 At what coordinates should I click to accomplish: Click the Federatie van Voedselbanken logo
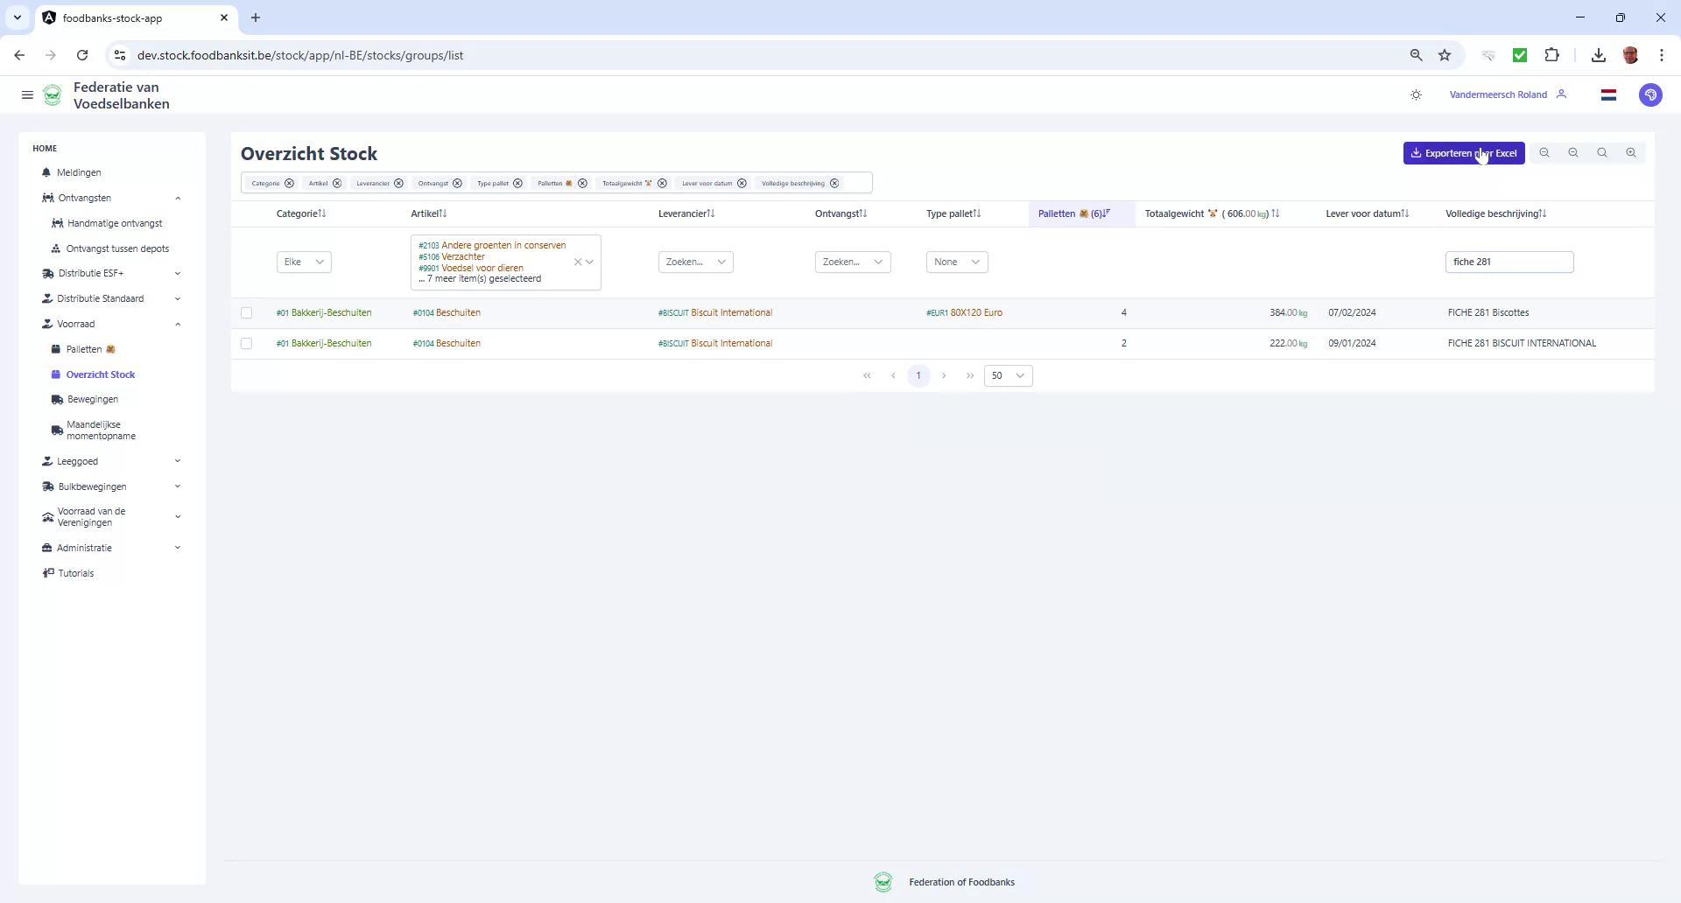(52, 94)
